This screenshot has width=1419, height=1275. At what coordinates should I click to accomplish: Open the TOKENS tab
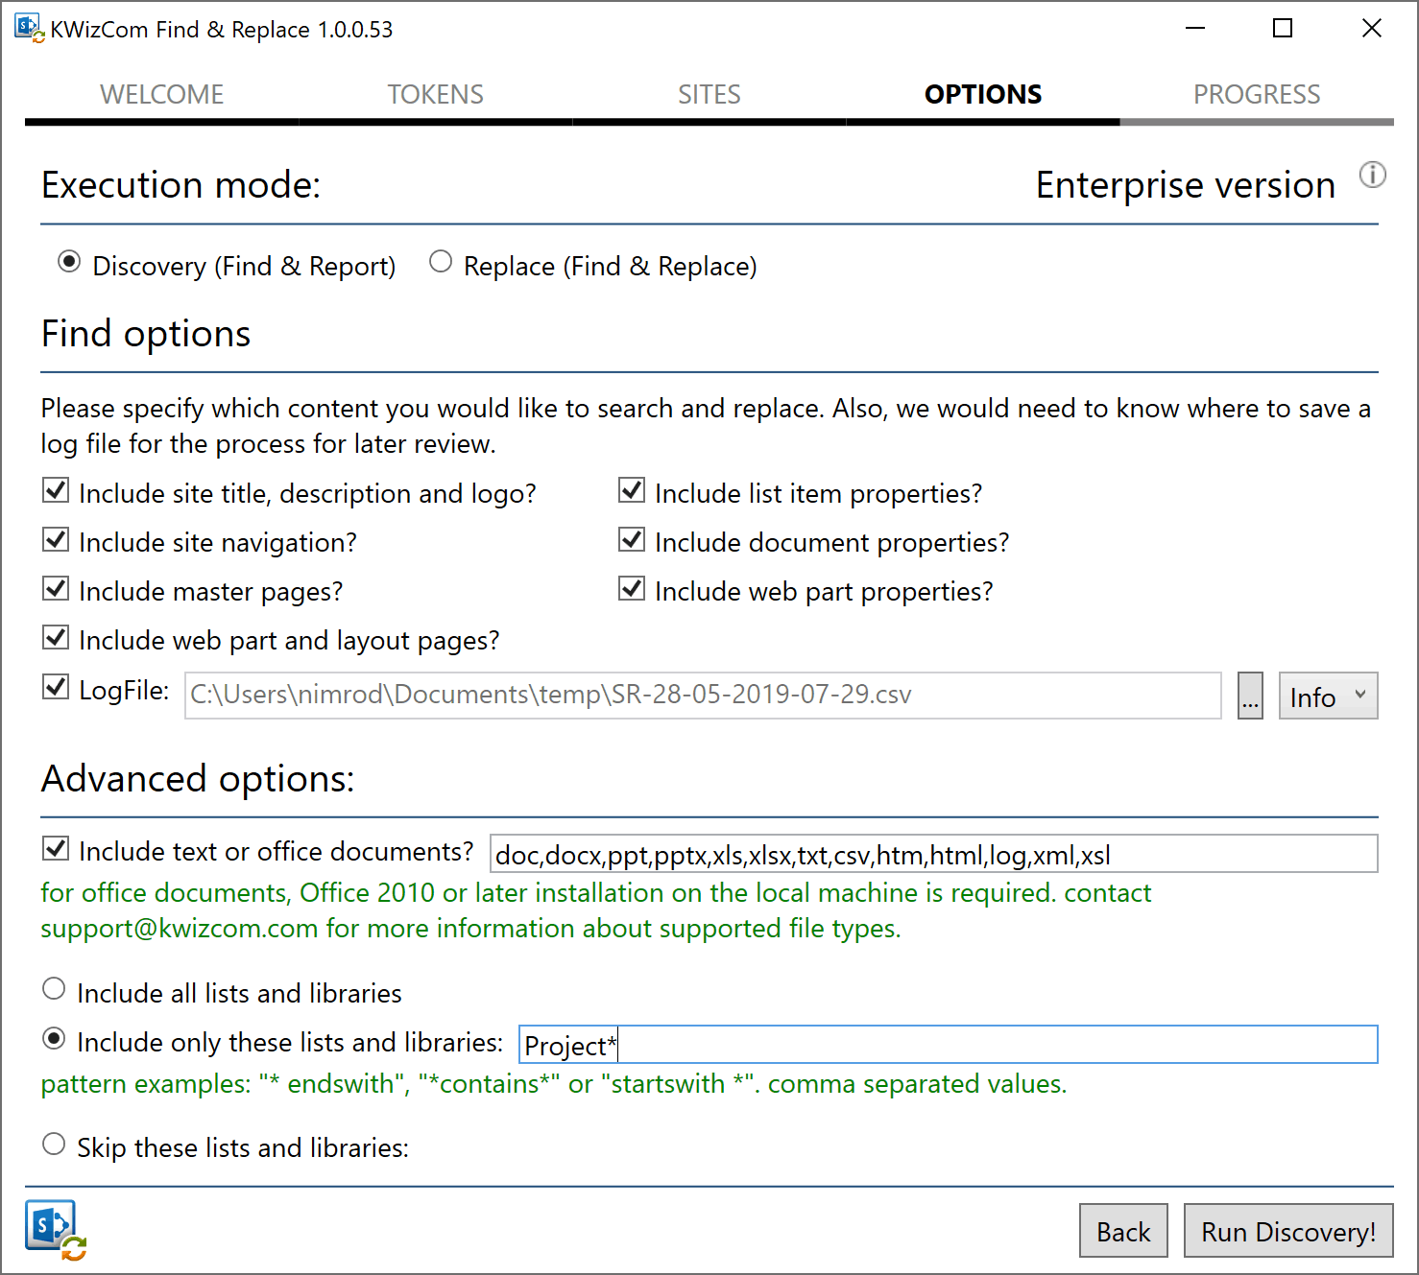[435, 94]
